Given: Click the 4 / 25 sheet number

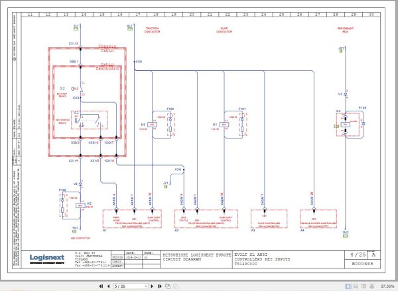Looking at the screenshot, I should coord(358,255).
